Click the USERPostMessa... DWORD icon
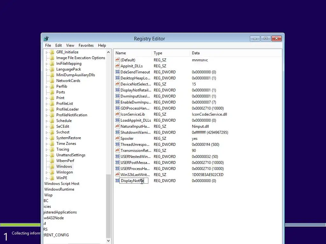326x244 pixels. pyautogui.click(x=117, y=162)
